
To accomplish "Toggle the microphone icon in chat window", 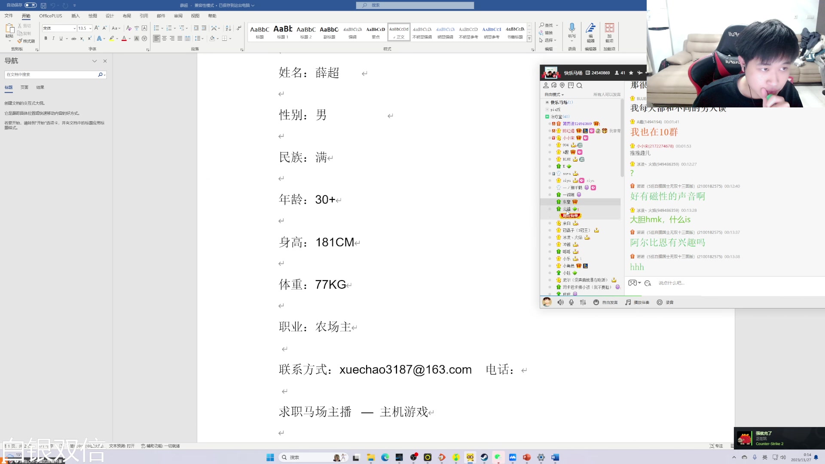I will [x=571, y=302].
